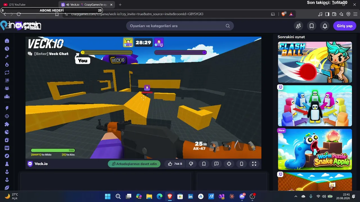Switch to mobile phone view icon

(242, 164)
